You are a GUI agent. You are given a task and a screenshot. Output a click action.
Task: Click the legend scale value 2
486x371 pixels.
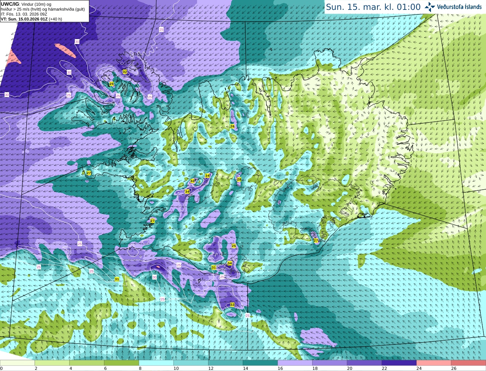pyautogui.click(x=36, y=368)
